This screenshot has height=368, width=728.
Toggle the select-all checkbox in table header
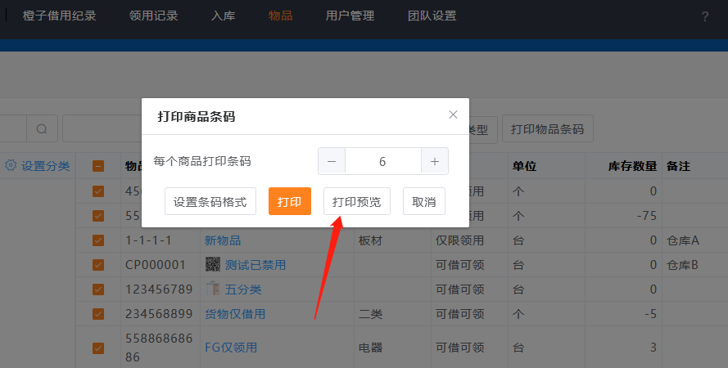(x=98, y=166)
